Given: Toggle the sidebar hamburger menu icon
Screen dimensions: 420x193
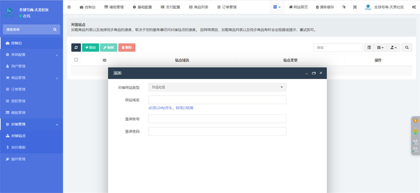Looking at the screenshot, I should point(69,7).
